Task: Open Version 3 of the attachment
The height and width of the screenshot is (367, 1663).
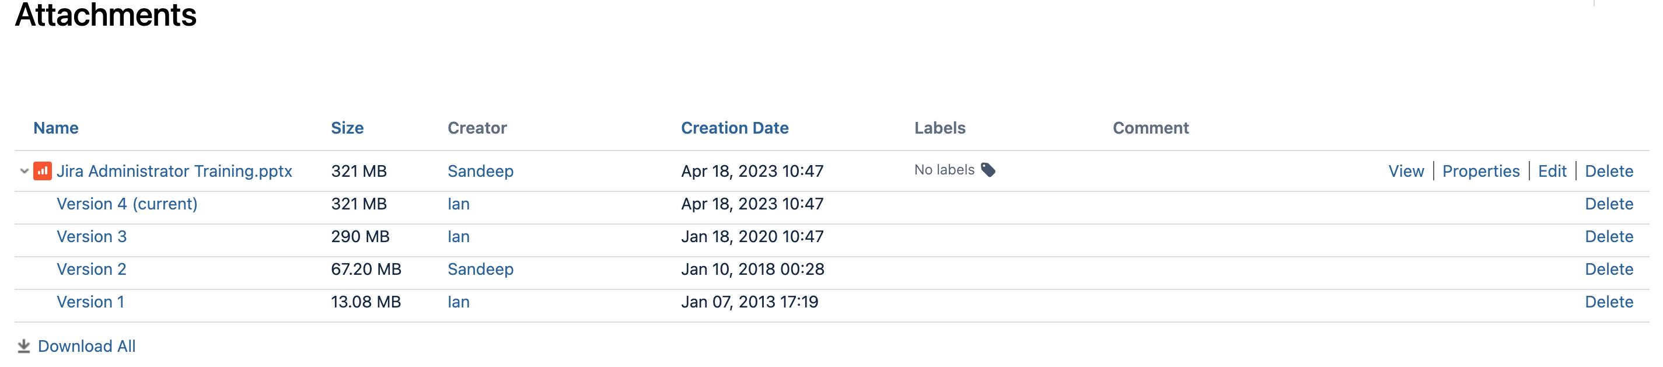Action: pos(91,237)
